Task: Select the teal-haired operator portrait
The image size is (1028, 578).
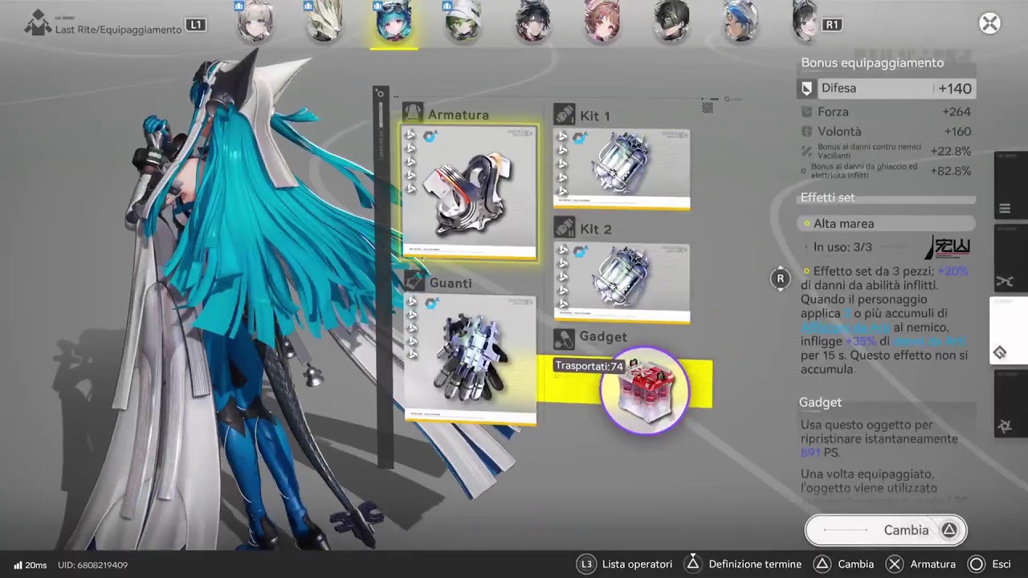Action: click(x=394, y=22)
